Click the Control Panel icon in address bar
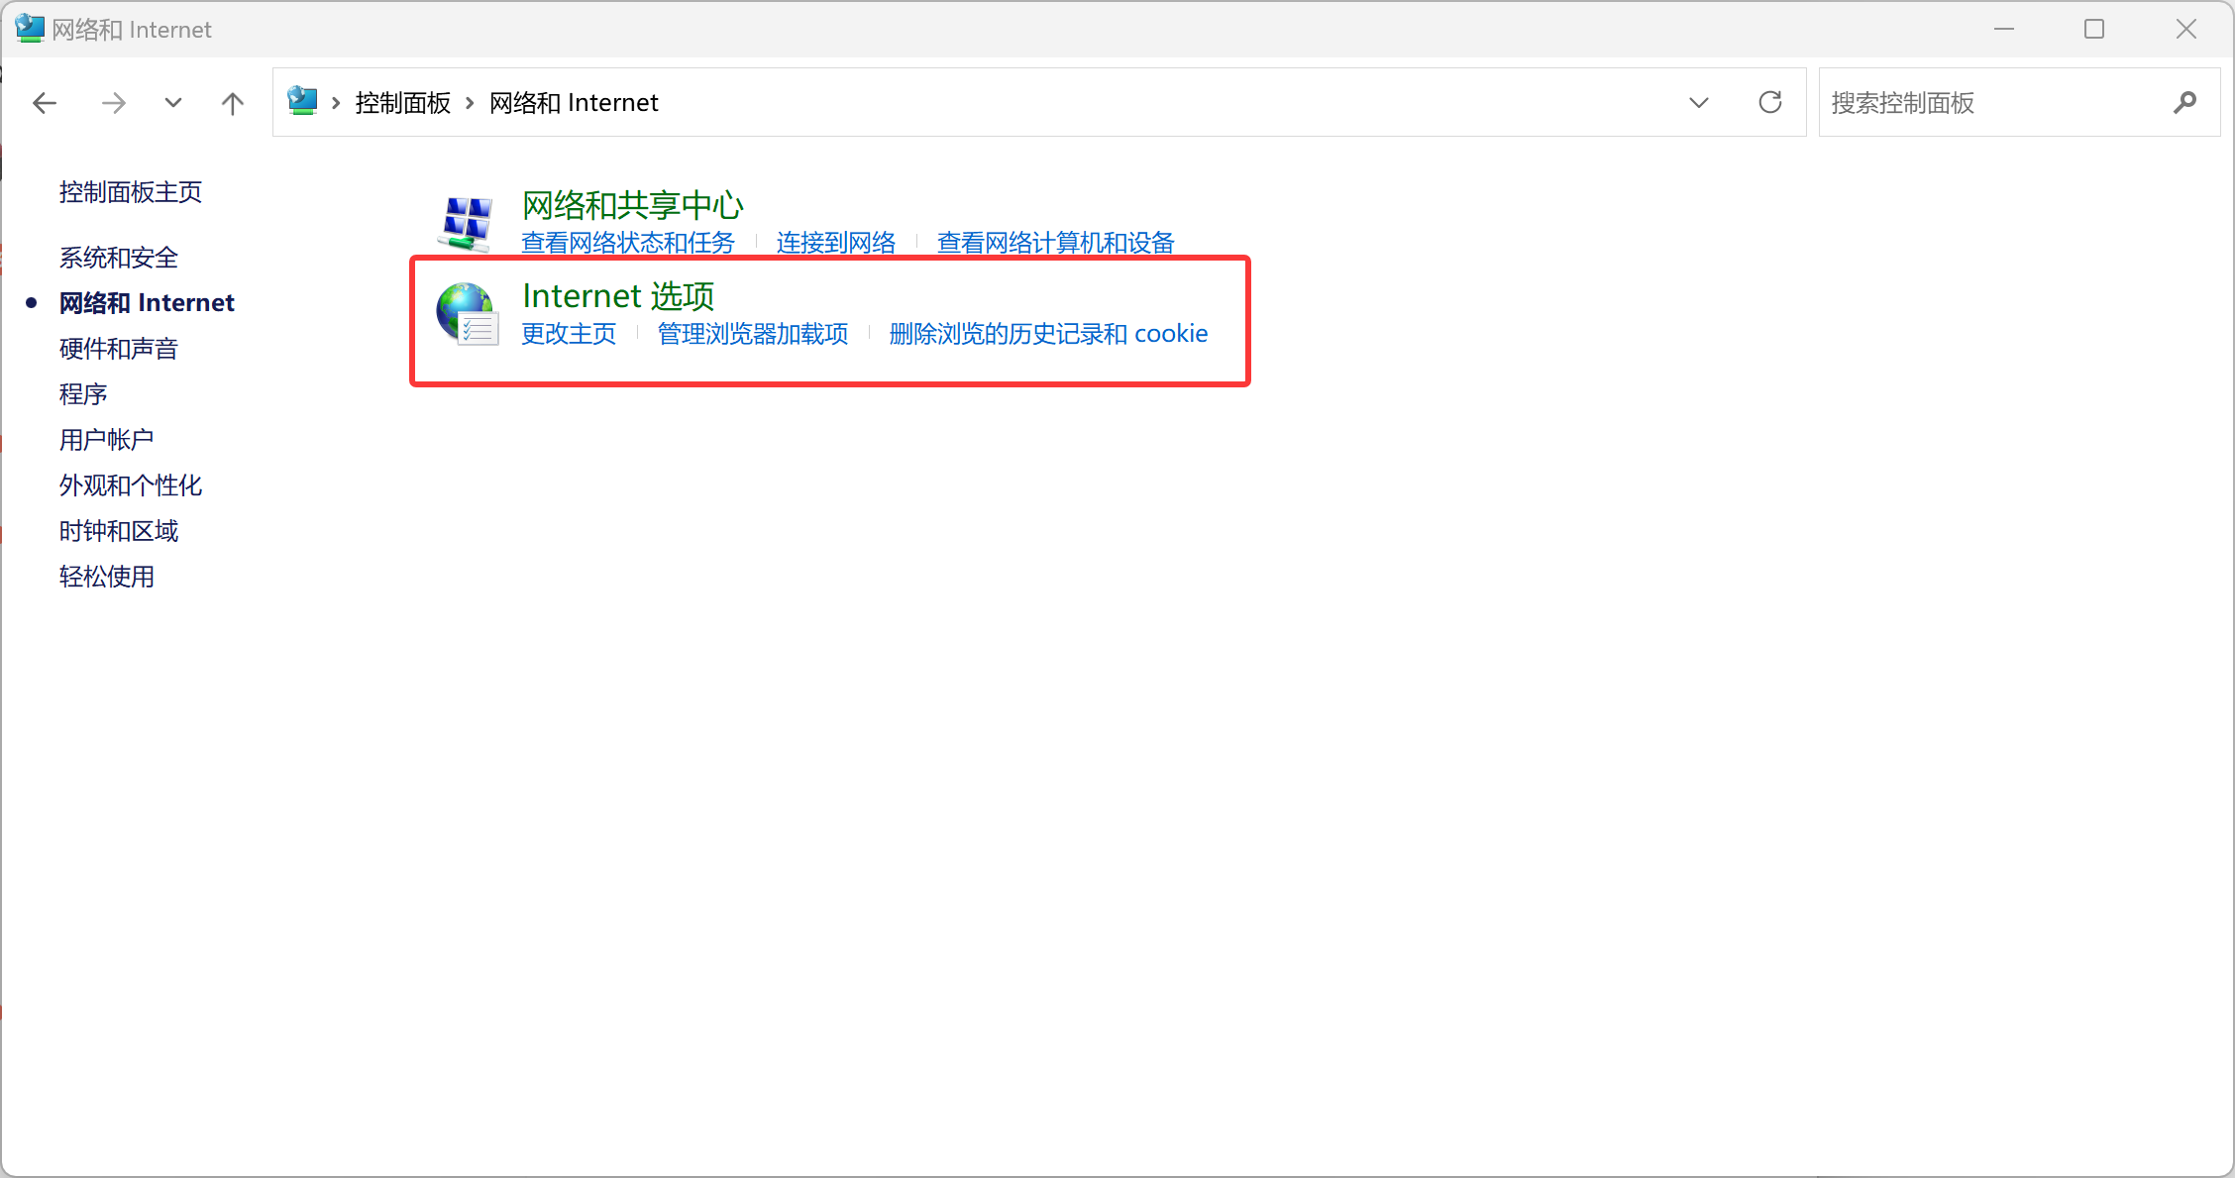 [x=302, y=101]
